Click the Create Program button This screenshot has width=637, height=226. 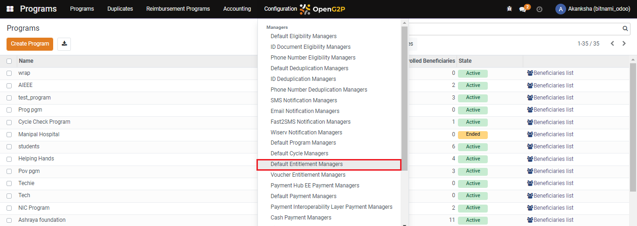point(30,44)
